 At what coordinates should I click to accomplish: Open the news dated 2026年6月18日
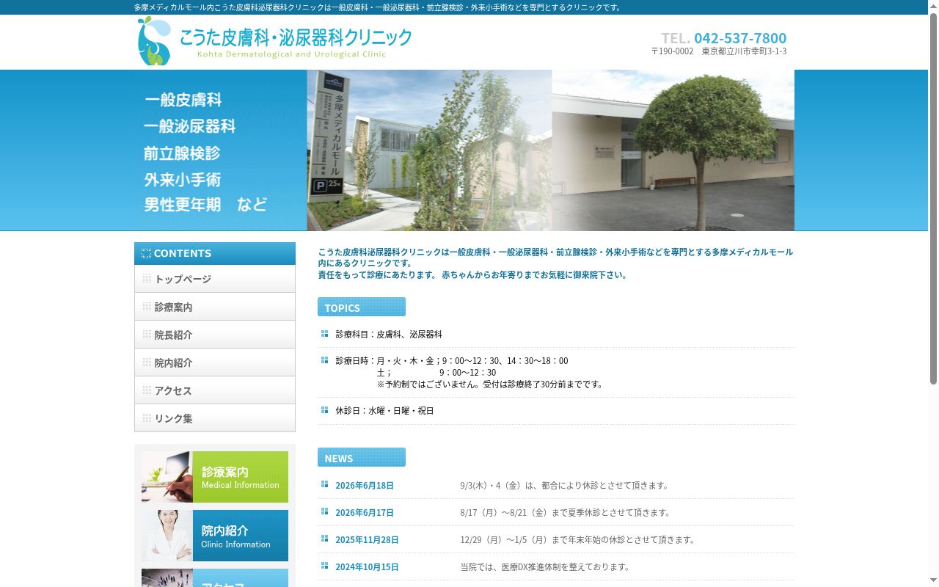coord(365,486)
